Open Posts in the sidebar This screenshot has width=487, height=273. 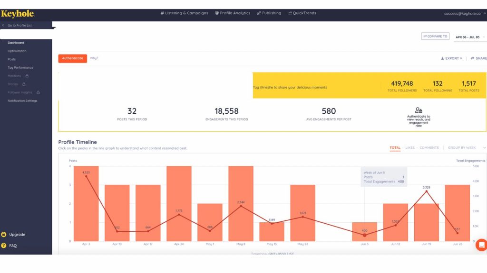point(11,59)
